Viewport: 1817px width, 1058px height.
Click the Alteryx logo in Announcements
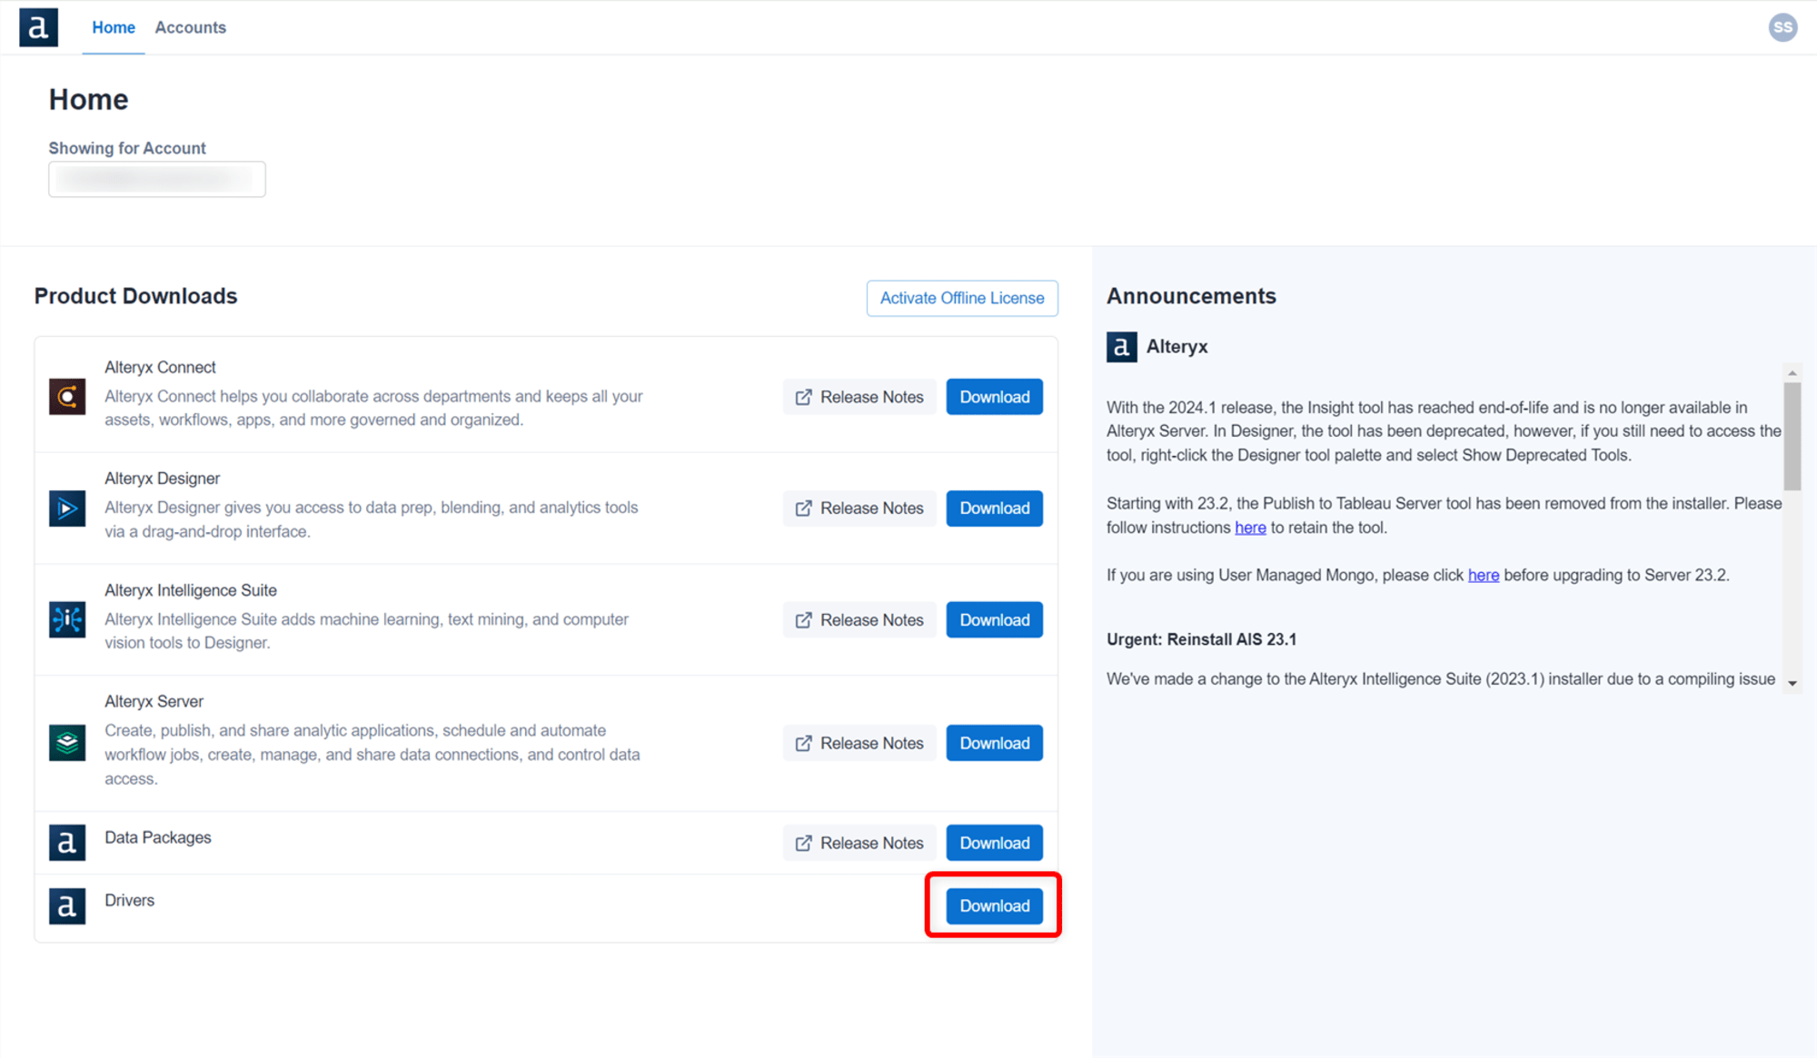click(1121, 347)
